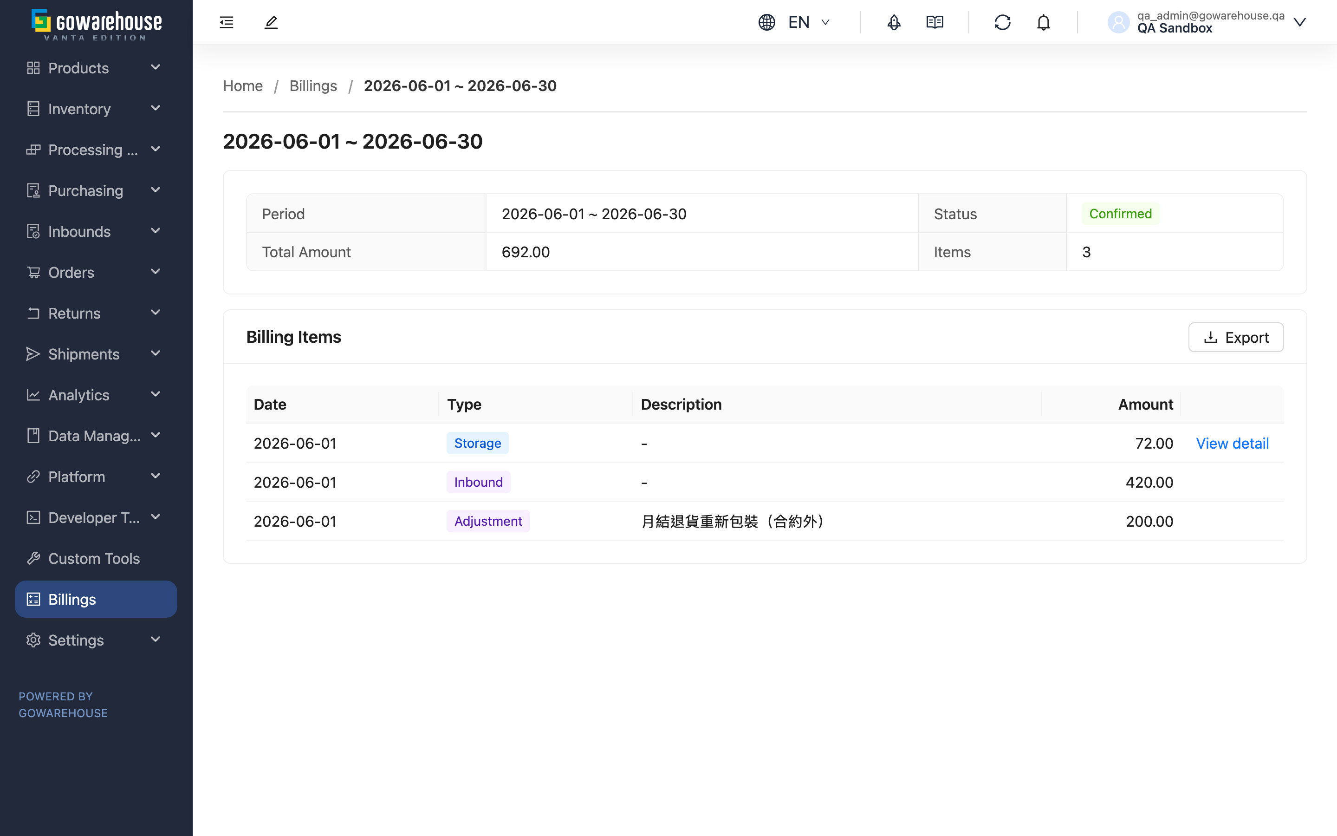This screenshot has width=1337, height=836.
Task: Click the Confirmed status badge
Action: coord(1120,214)
